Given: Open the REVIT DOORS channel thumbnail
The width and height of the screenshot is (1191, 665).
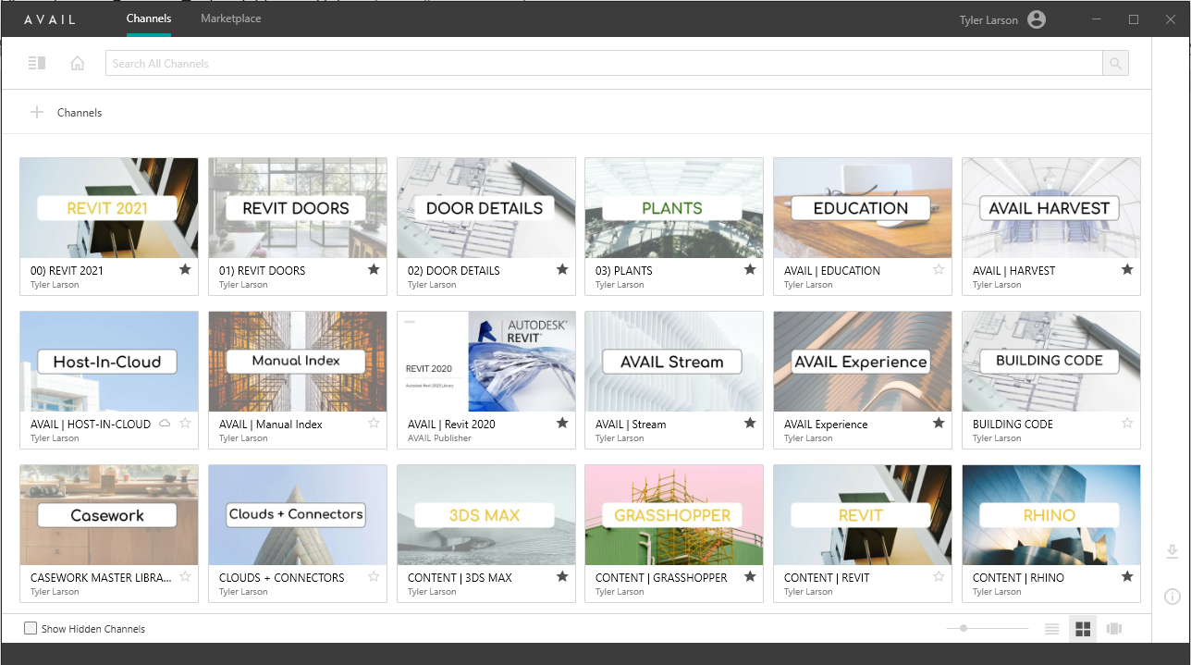Looking at the screenshot, I should point(298,208).
